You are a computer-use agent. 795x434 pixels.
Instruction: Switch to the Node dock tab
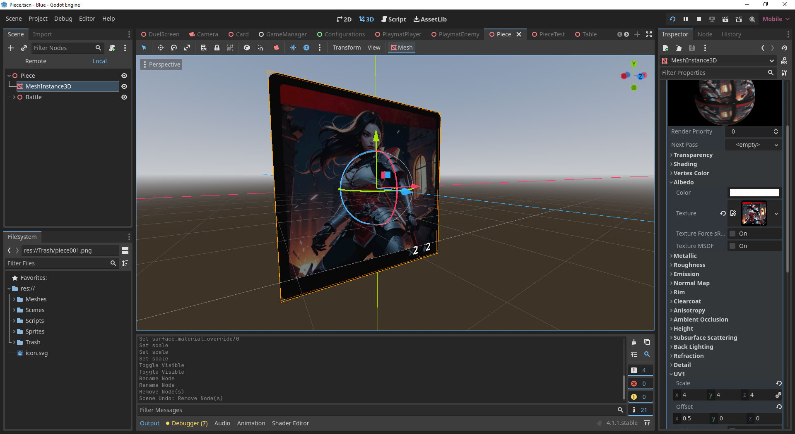pos(705,34)
